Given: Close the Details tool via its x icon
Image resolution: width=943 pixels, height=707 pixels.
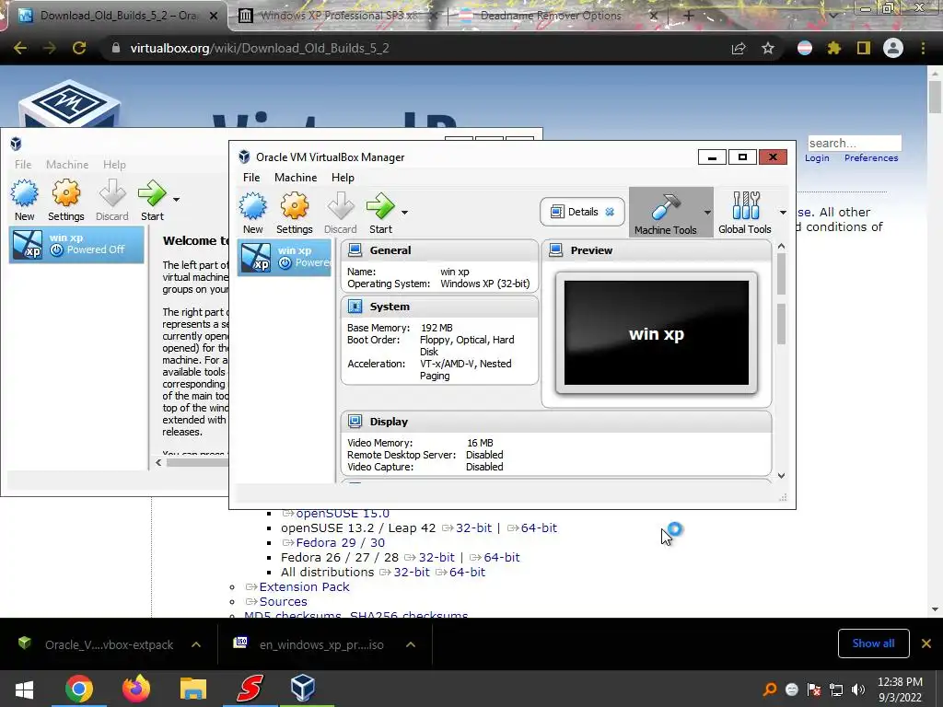Looking at the screenshot, I should click(x=610, y=212).
